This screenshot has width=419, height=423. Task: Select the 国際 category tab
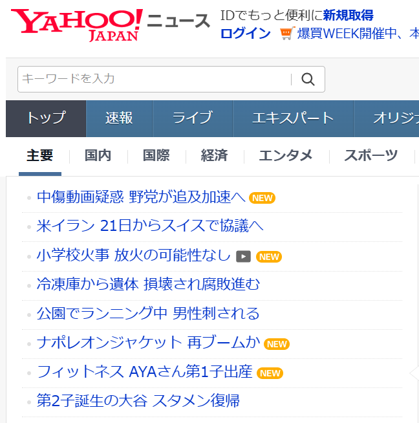[156, 156]
